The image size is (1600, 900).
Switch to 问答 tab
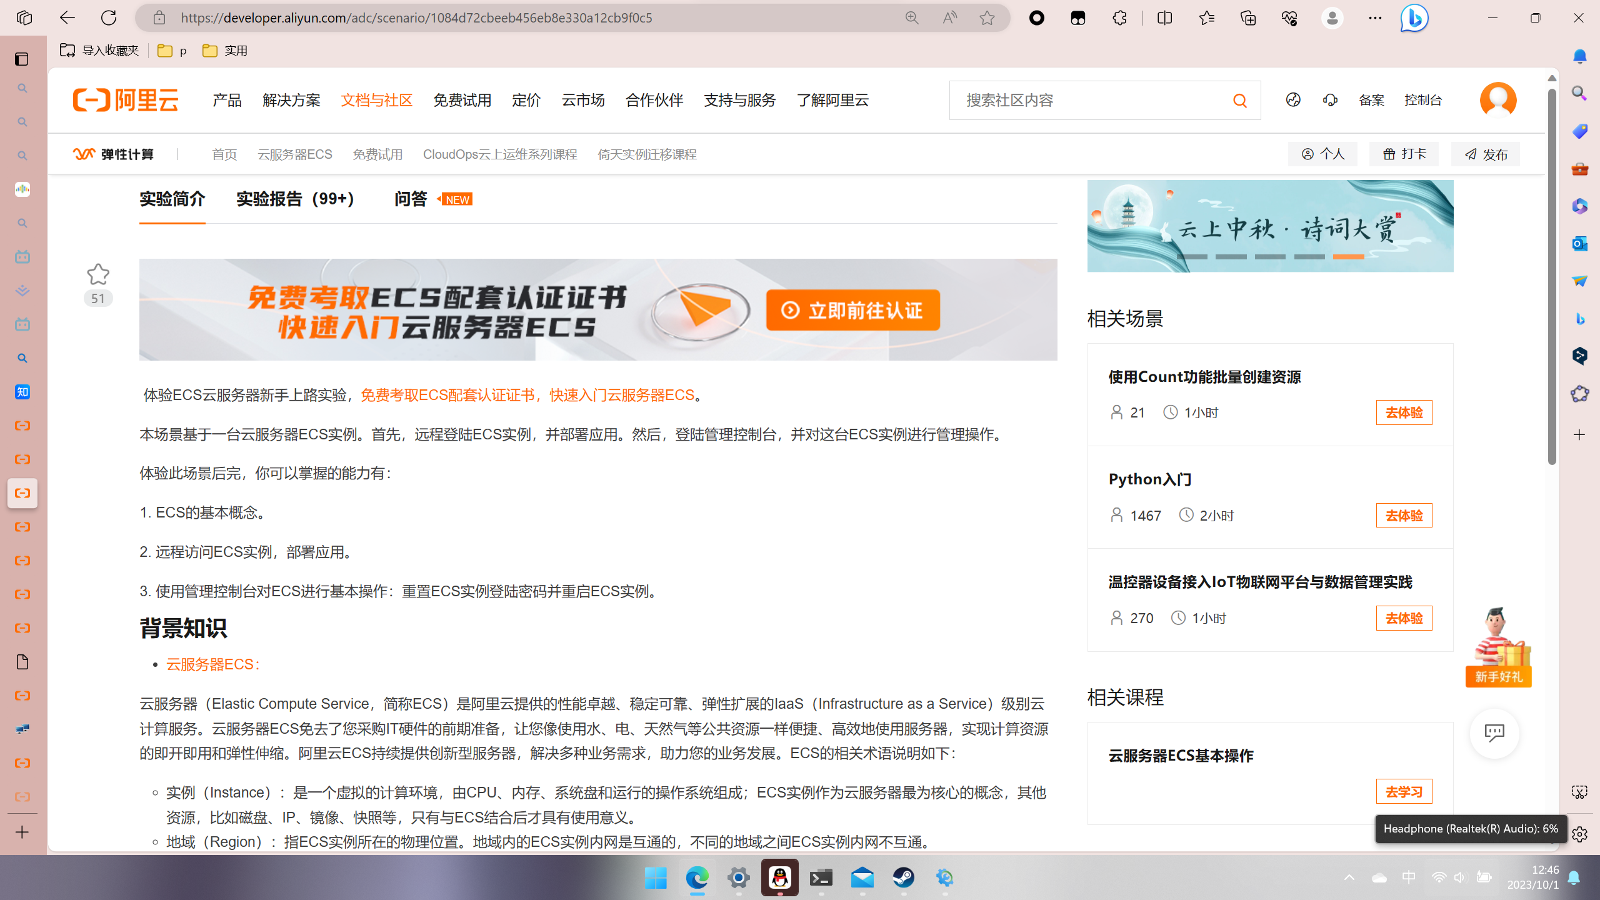[411, 199]
